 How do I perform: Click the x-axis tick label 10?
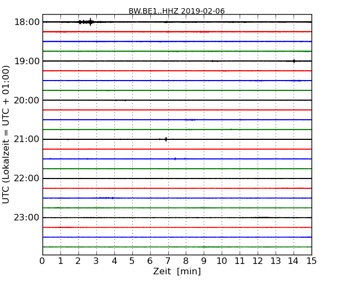point(222,261)
